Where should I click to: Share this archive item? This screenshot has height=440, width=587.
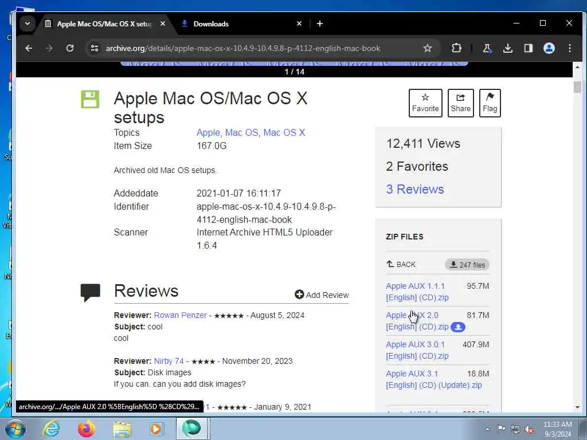pyautogui.click(x=460, y=103)
